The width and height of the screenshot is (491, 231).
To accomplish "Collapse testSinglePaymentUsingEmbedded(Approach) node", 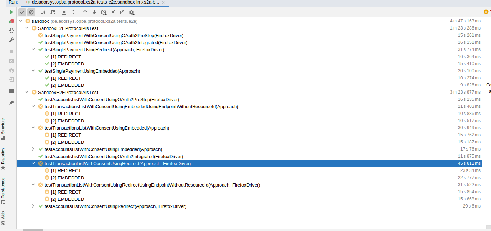I will pyautogui.click(x=33, y=71).
